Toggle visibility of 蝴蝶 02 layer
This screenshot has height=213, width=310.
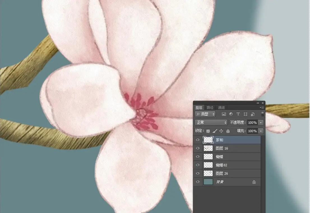coord(198,165)
